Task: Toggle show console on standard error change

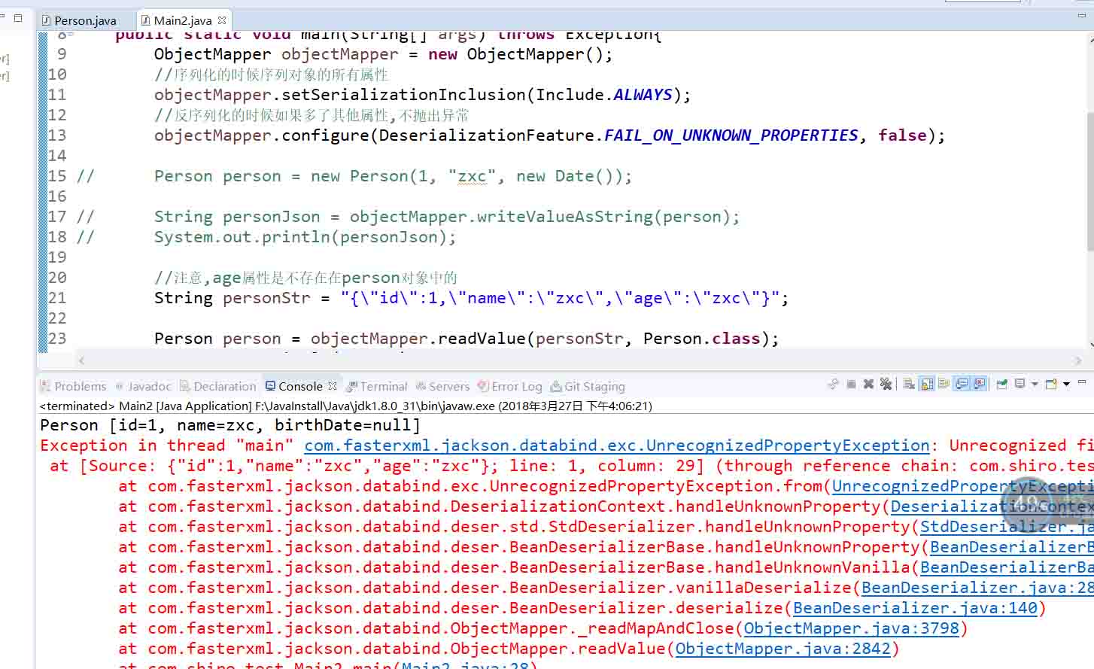Action: click(979, 384)
